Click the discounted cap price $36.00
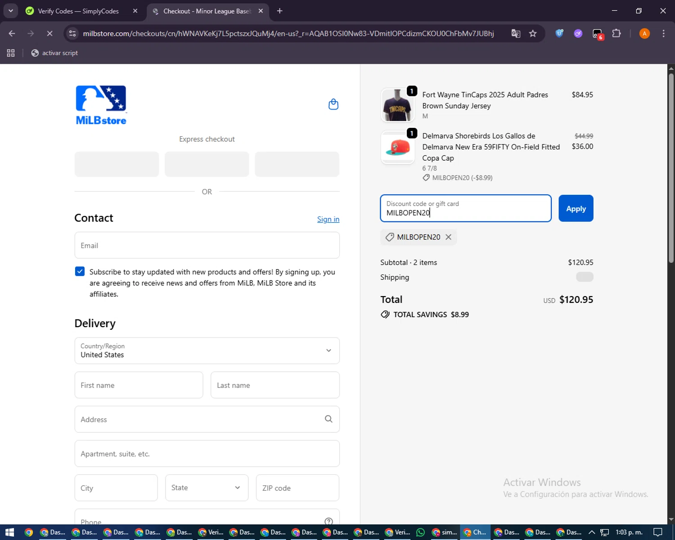The width and height of the screenshot is (675, 540). tap(582, 146)
